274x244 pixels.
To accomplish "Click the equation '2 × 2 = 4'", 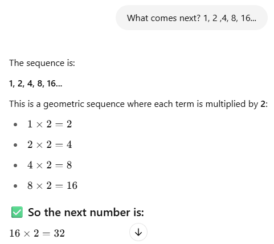I will (x=50, y=145).
